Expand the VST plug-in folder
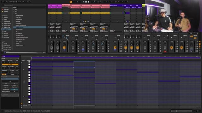 coord(14,11)
